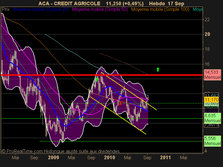The height and width of the screenshot is (167, 223).
Task: Click the Sep label just before 2011
Action: [x=147, y=158]
